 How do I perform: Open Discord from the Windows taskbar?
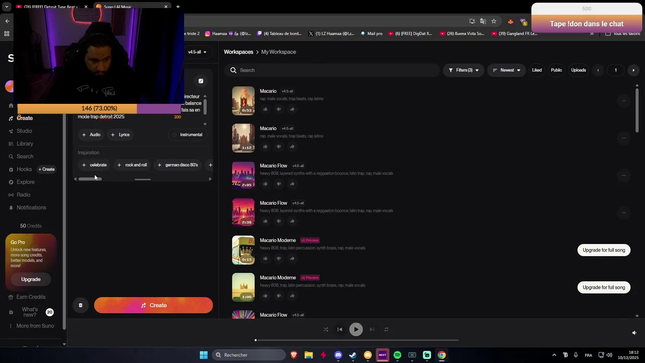(x=338, y=355)
